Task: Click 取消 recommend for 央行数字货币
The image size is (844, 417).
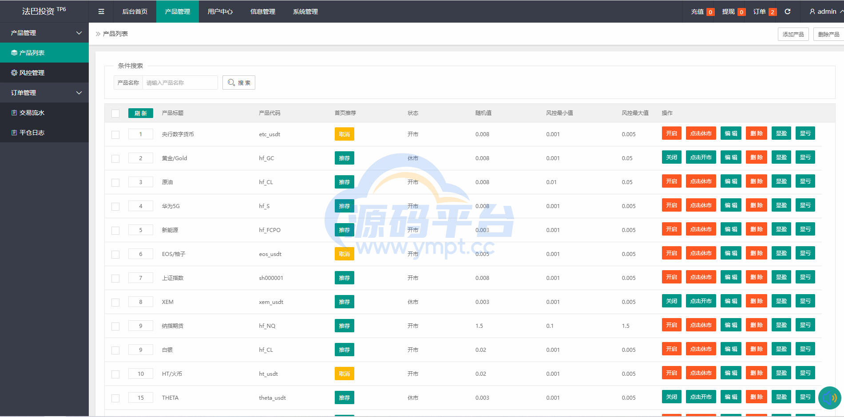Action: pos(345,134)
